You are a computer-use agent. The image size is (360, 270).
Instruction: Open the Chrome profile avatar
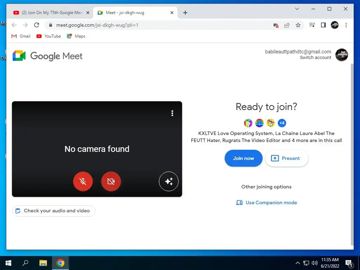pyautogui.click(x=335, y=25)
